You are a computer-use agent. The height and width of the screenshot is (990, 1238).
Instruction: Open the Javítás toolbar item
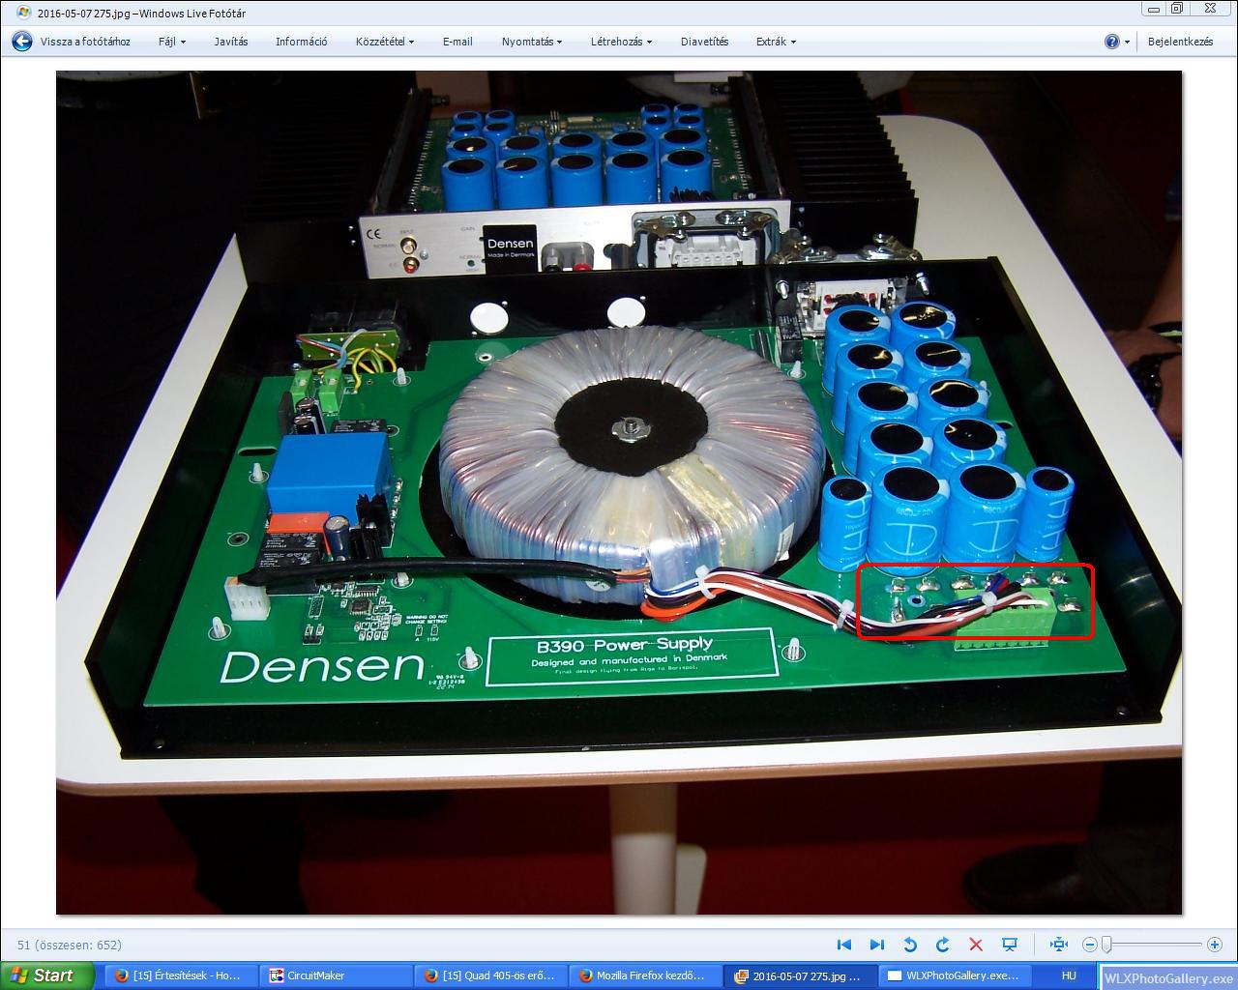[231, 42]
